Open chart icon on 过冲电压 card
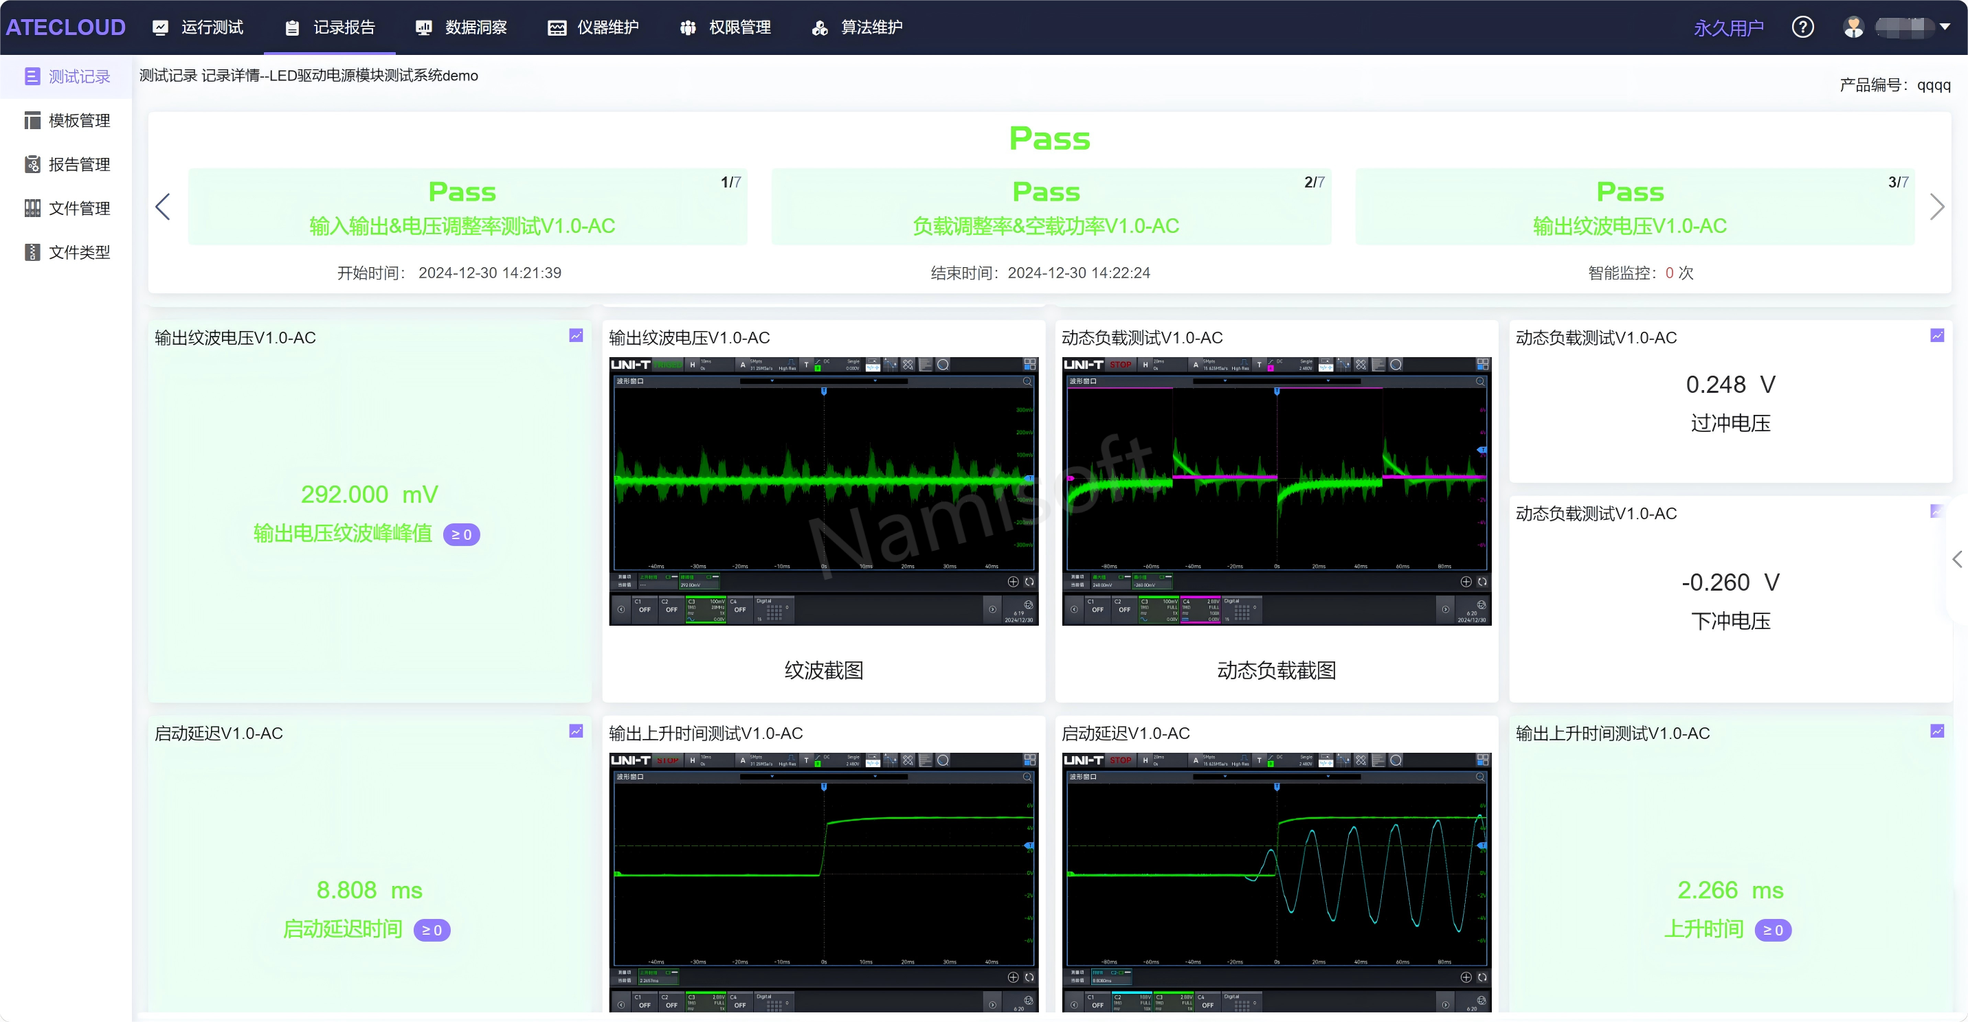Viewport: 1968px width, 1022px height. pyautogui.click(x=1936, y=335)
